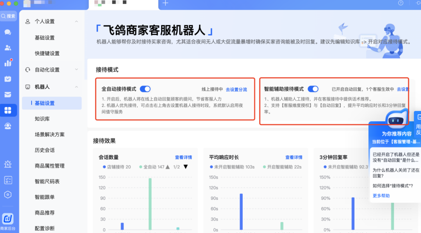421x233 pixels.
Task: Select the four-square apps grid icon
Action: click(x=8, y=110)
